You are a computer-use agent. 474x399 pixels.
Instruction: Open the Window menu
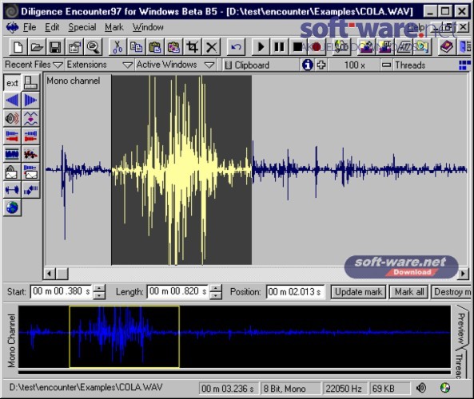pos(148,27)
